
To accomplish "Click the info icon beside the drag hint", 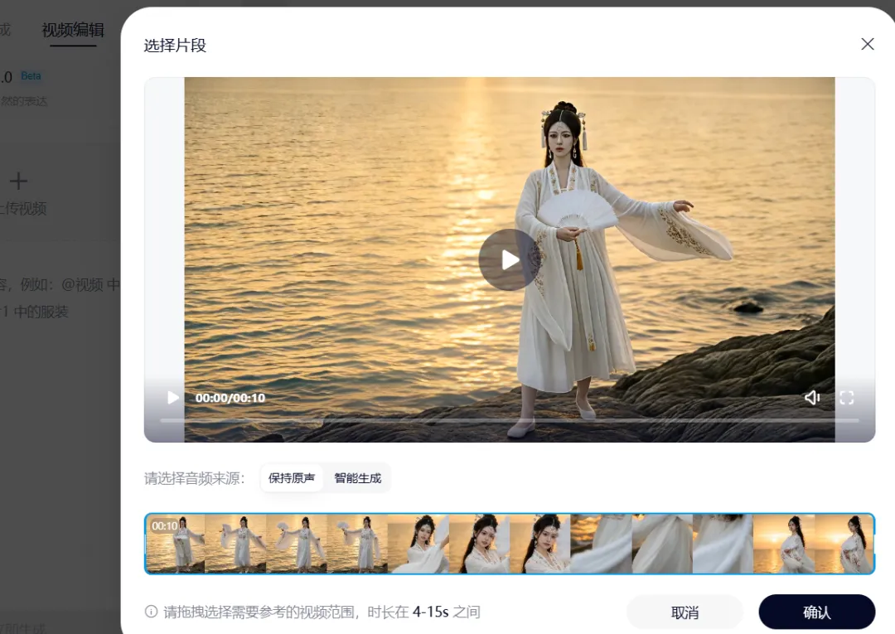I will pos(151,612).
